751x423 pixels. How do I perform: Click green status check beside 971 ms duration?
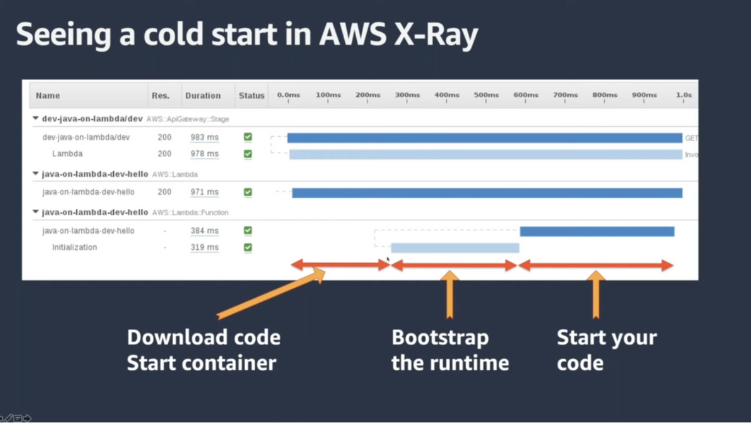248,192
